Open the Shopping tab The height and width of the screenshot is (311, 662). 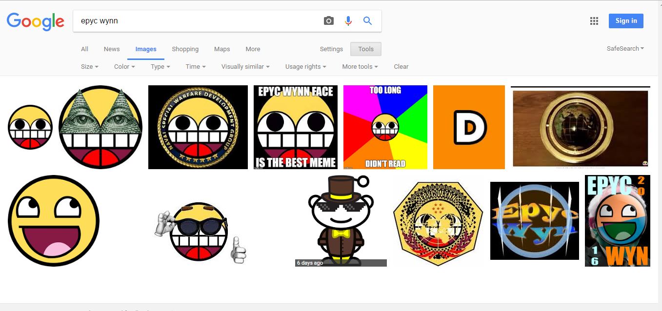click(x=185, y=49)
